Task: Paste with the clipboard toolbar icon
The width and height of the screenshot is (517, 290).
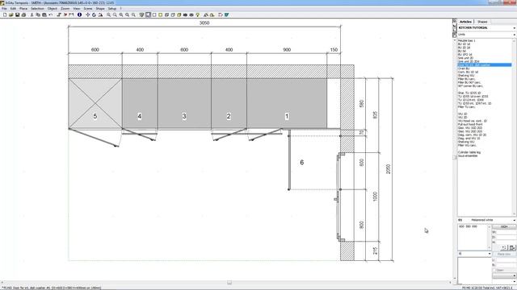Action: point(44,14)
